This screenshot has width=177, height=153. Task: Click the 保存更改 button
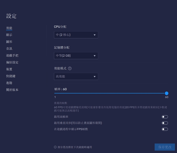(x=165, y=147)
